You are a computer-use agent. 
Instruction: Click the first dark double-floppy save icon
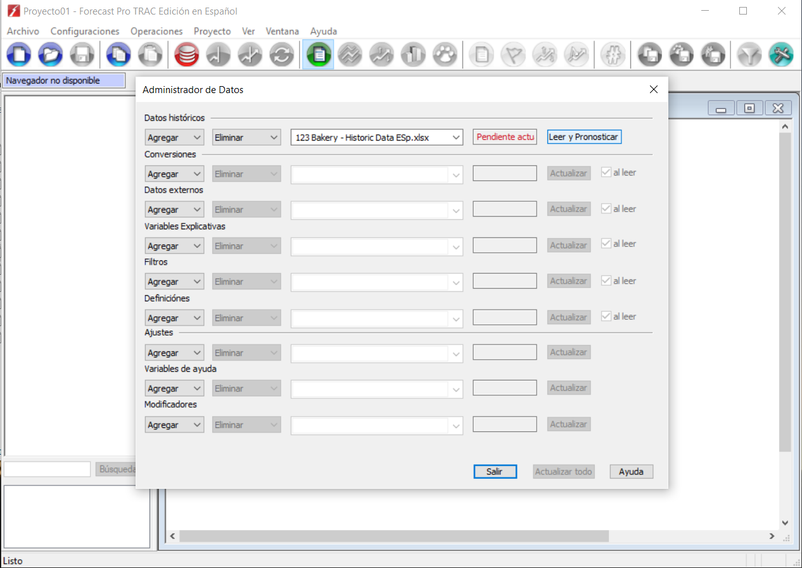click(649, 55)
